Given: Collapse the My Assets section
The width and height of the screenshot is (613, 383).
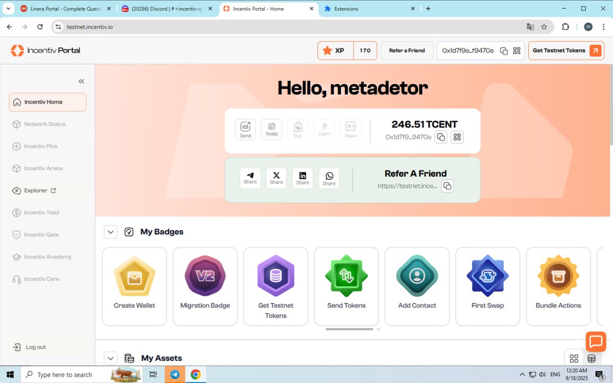Looking at the screenshot, I should click(x=111, y=358).
